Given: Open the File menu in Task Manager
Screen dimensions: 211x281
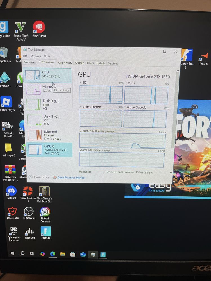Looking at the screenshot, I should 25,56.
